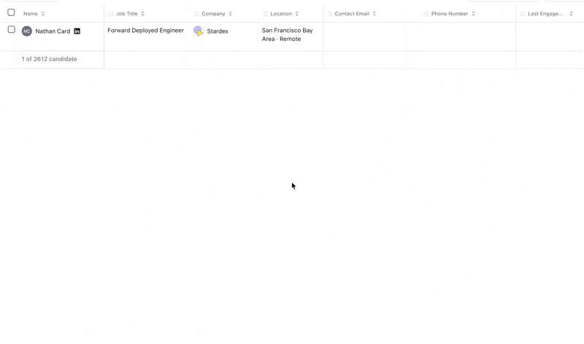Select the Forward Deployed Engineer cell
Viewport: 584px width, 344px height.
145,31
